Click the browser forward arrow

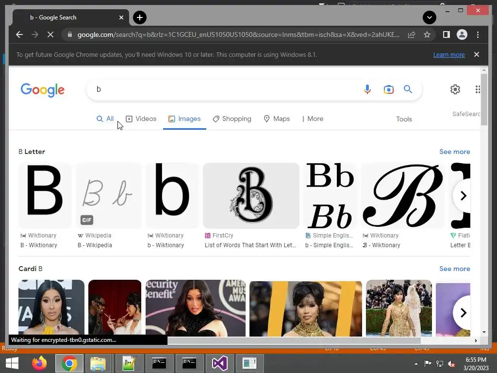click(35, 34)
